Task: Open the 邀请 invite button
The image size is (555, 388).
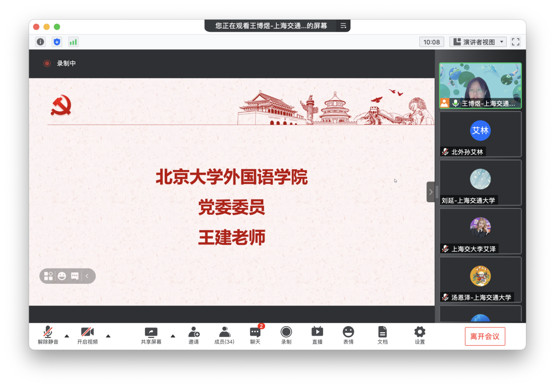Action: click(x=194, y=335)
